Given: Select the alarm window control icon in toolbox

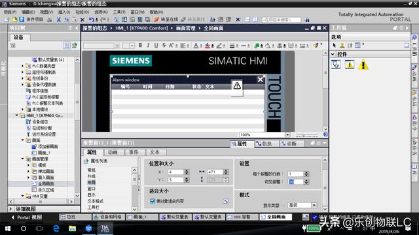Looking at the screenshot, I should (x=349, y=65).
